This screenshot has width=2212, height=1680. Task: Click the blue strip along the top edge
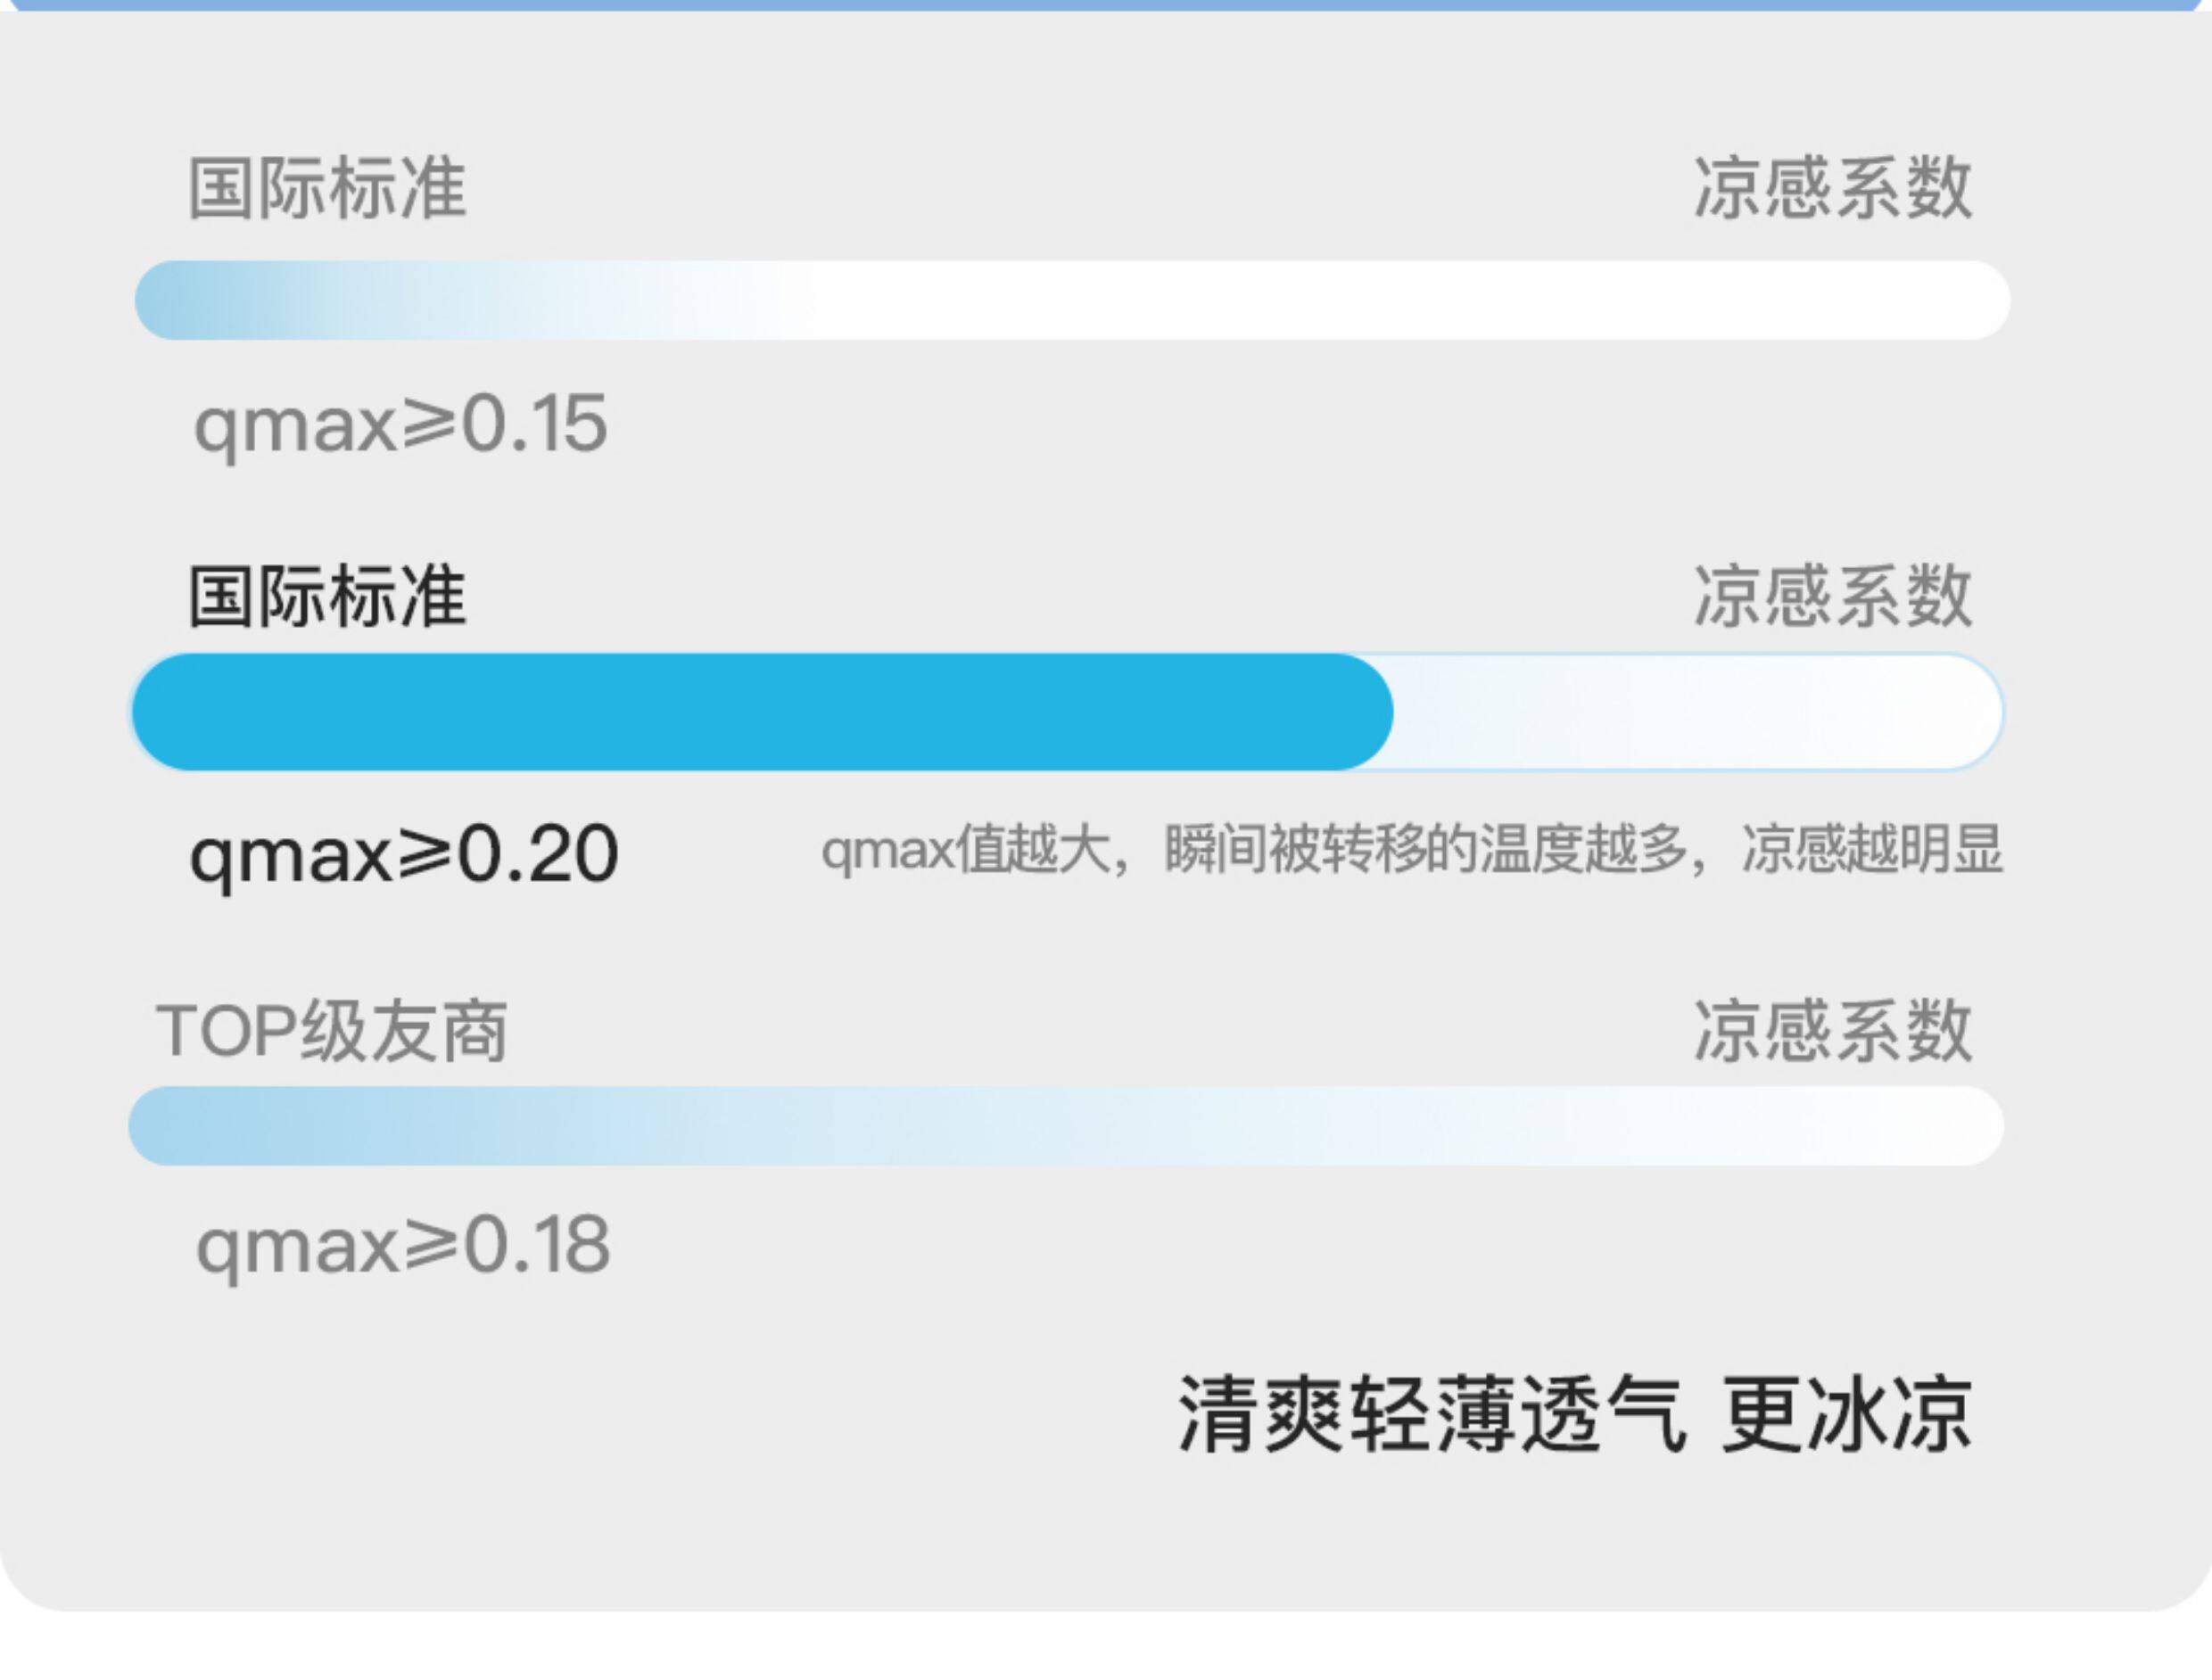pos(1106,5)
